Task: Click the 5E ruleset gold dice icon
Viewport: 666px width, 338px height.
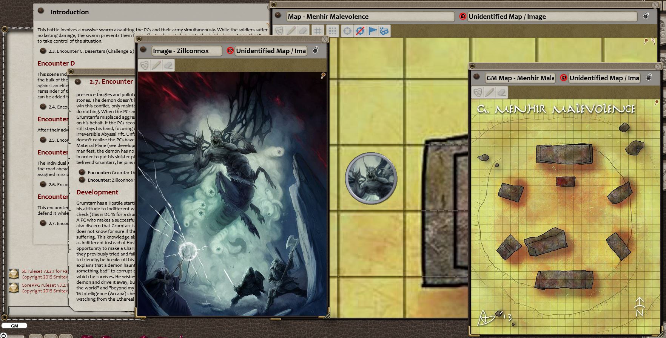Action: point(14,274)
